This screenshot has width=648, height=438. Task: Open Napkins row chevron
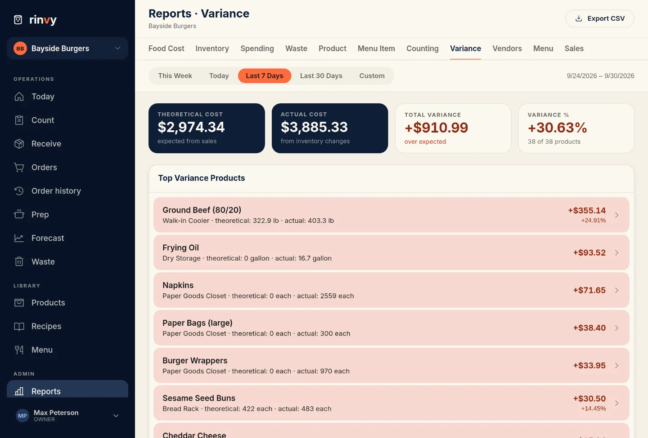tap(616, 290)
